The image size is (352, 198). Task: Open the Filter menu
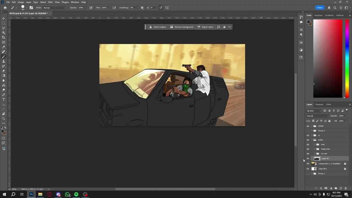pyautogui.click(x=50, y=2)
